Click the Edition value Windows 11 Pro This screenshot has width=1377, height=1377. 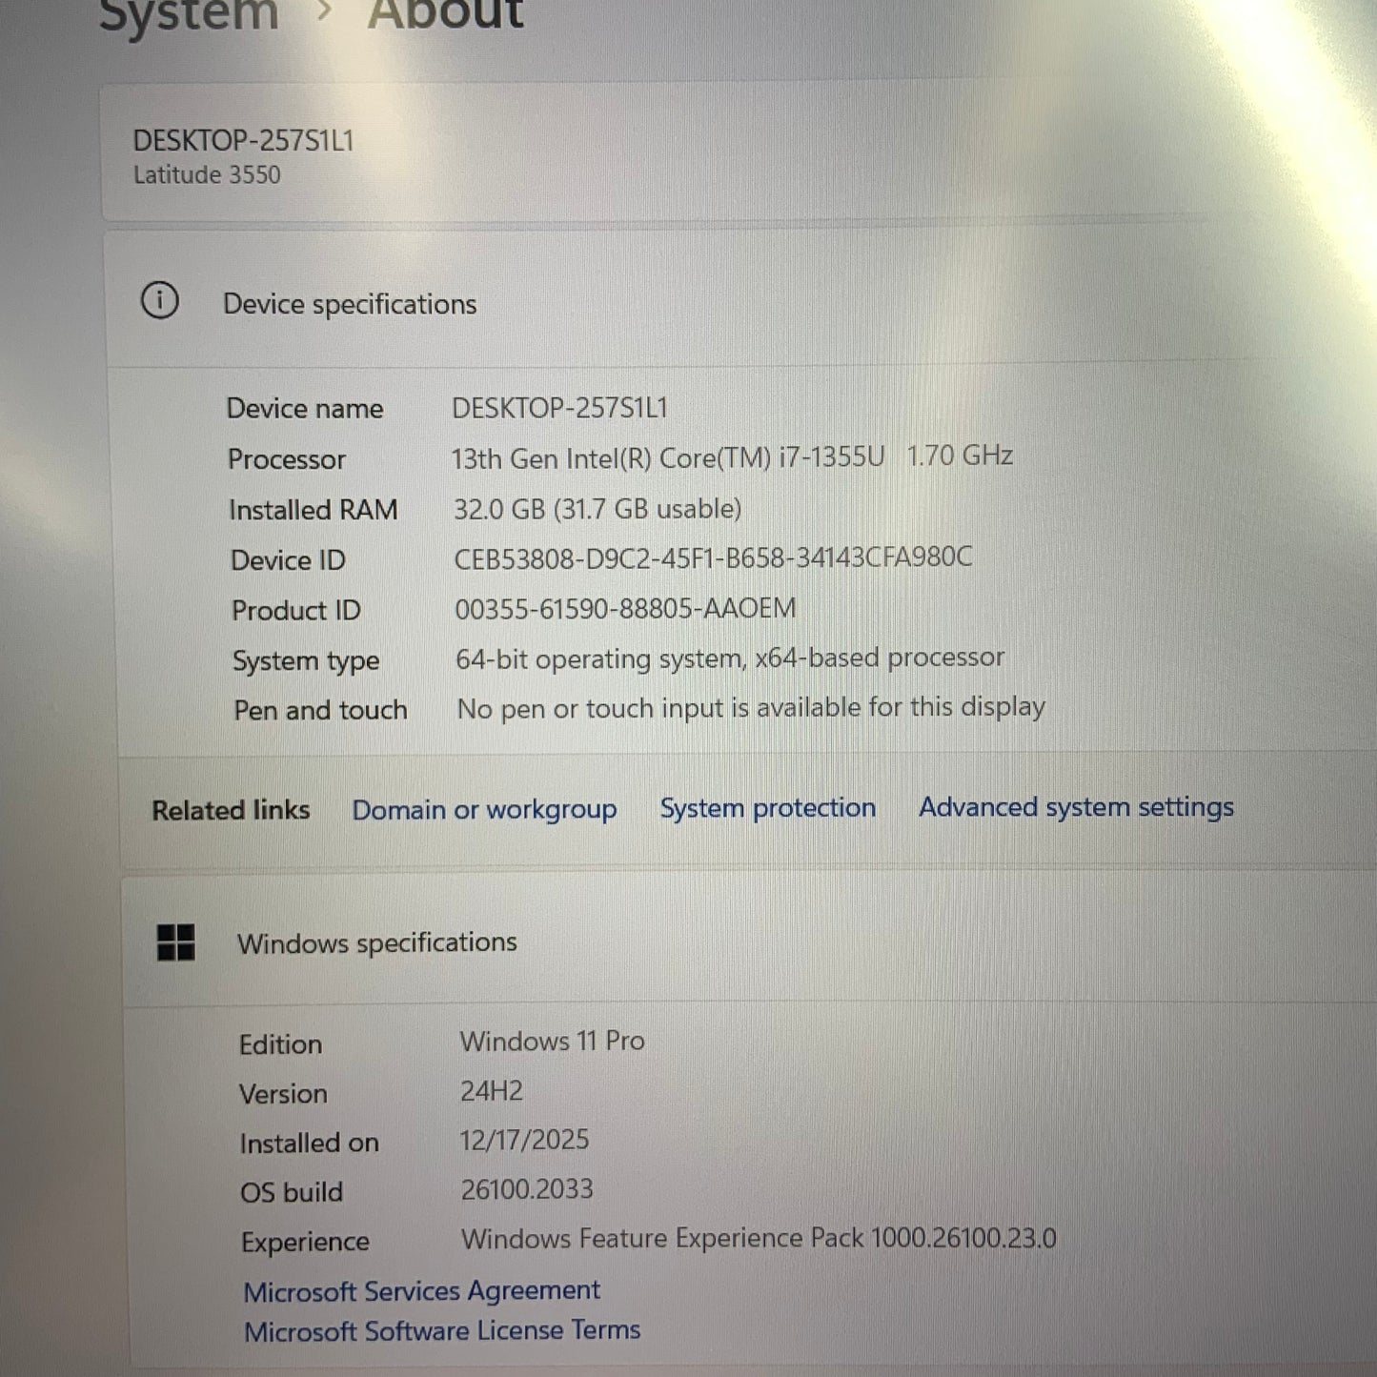[x=553, y=1041]
